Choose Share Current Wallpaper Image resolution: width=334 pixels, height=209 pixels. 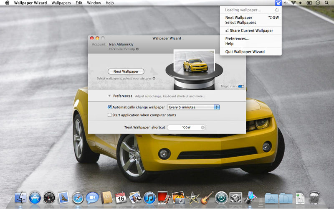[251, 31]
